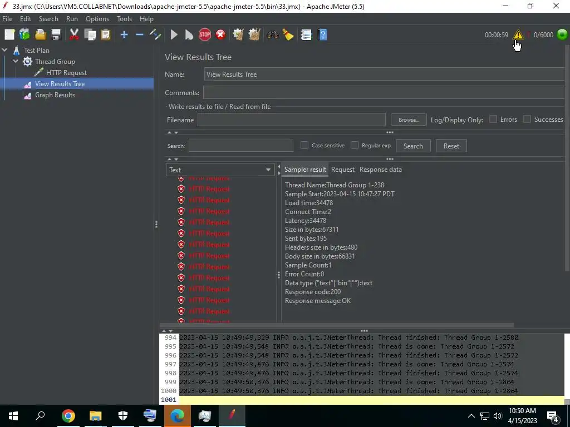Open help question mark icon
Viewport: 570px width, 427px height.
(322, 35)
